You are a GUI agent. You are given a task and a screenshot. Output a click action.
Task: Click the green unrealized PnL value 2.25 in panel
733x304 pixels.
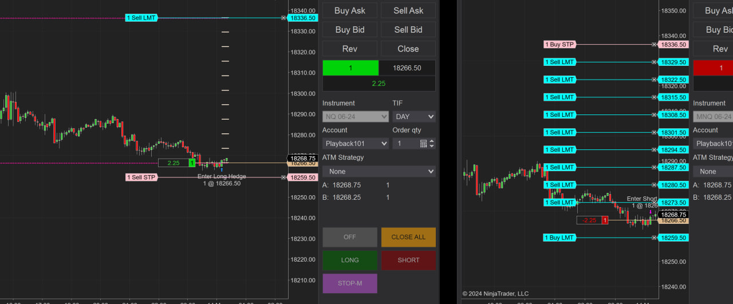pyautogui.click(x=379, y=84)
